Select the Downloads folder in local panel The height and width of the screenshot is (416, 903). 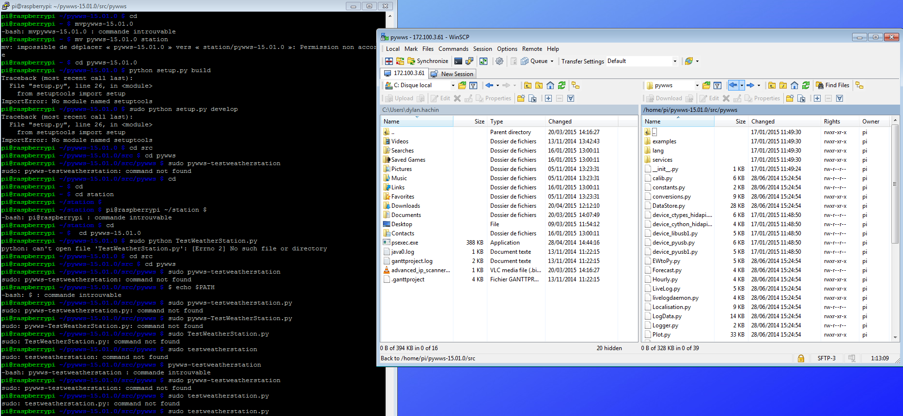[405, 206]
